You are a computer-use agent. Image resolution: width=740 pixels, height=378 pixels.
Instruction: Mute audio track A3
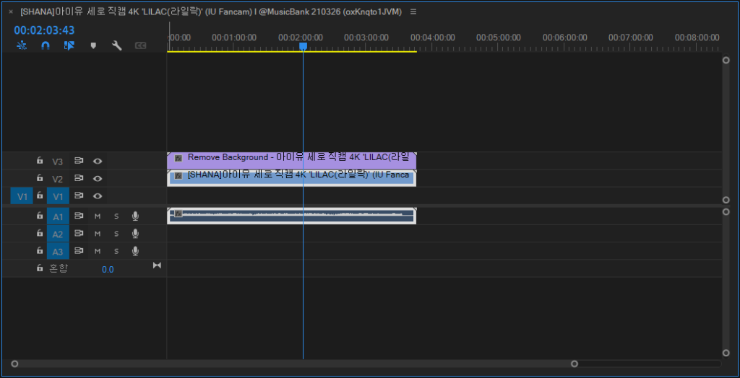(98, 251)
